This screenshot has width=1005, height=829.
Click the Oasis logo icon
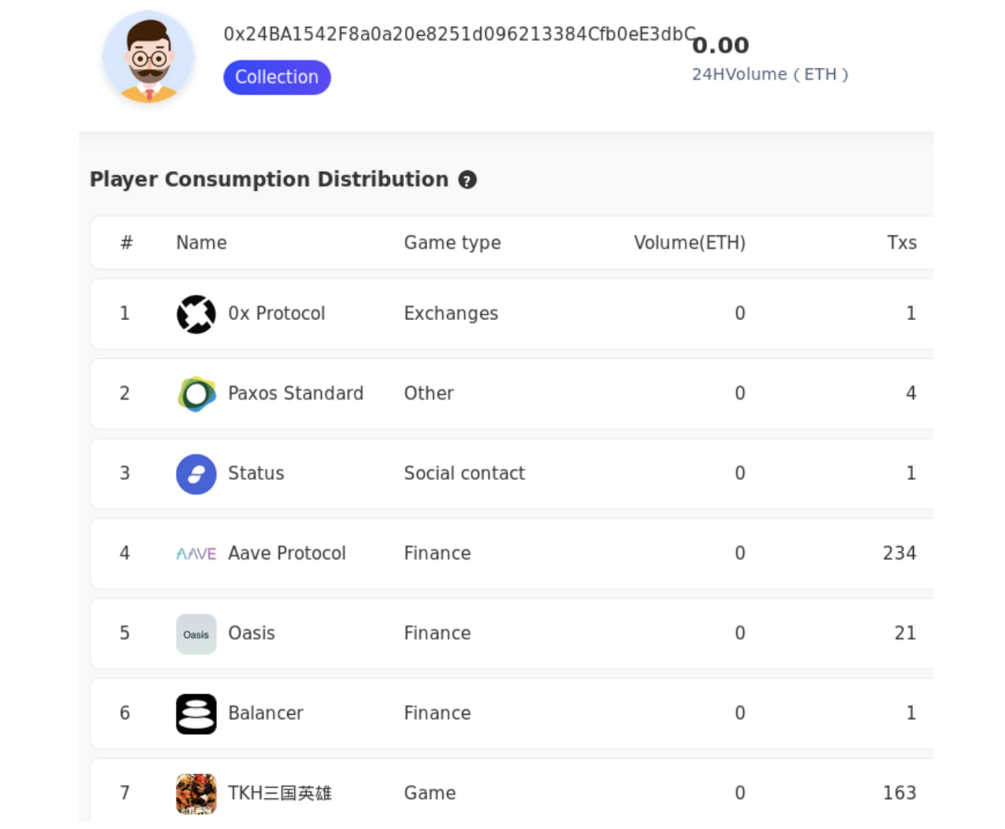click(x=196, y=634)
